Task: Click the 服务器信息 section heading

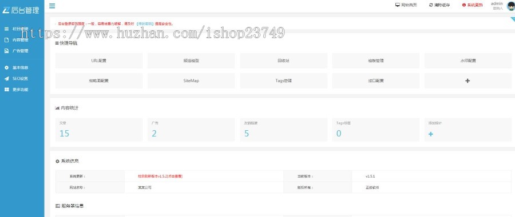Action: (x=69, y=206)
